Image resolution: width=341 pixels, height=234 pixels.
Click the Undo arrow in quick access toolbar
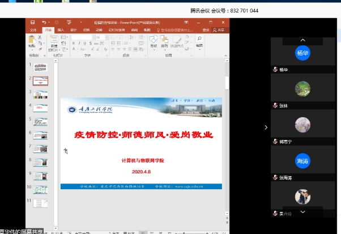tap(43, 23)
